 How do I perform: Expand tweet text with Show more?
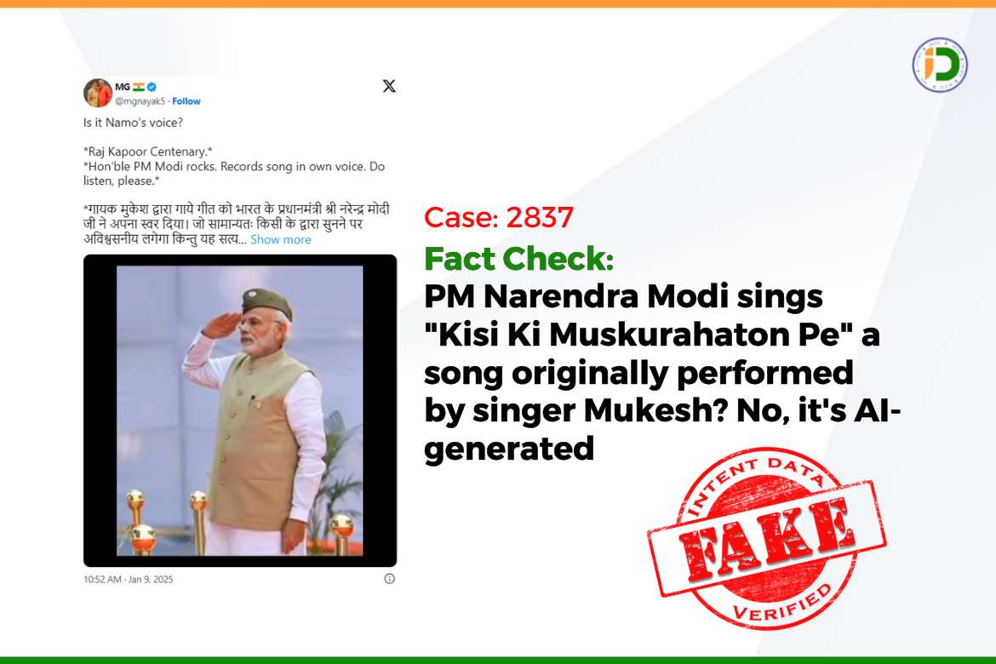281,239
